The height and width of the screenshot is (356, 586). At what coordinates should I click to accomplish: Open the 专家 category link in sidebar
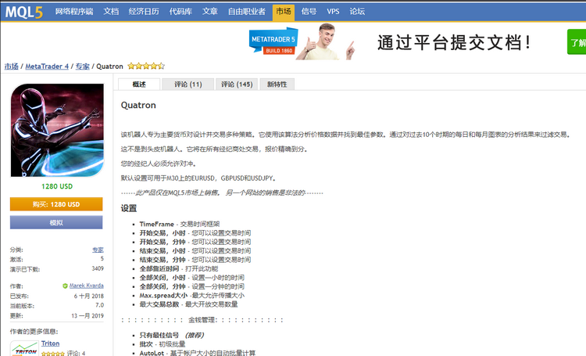pos(98,250)
